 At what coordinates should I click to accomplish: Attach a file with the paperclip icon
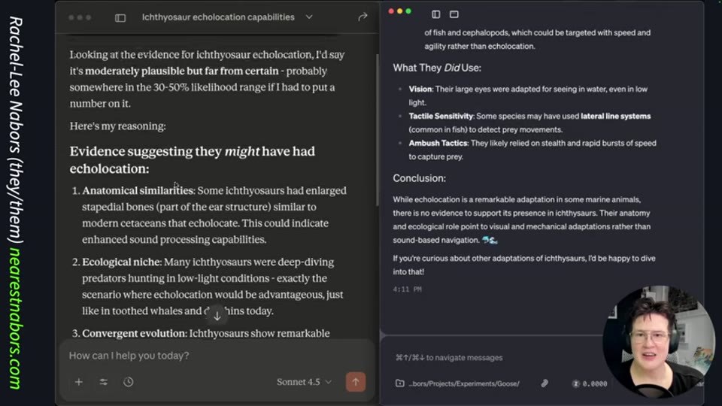tap(545, 383)
